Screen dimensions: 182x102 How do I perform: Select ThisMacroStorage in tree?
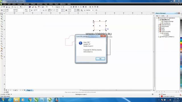click(168, 22)
